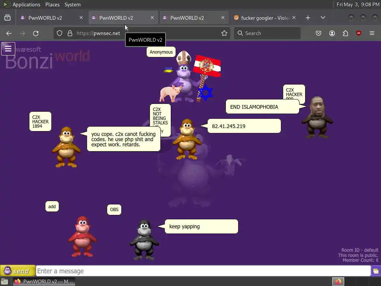Open the Places menu
Image resolution: width=381 pixels, height=286 pixels.
[52, 4]
